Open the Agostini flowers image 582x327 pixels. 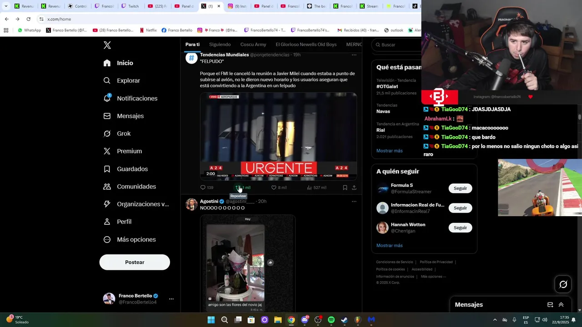tap(248, 263)
